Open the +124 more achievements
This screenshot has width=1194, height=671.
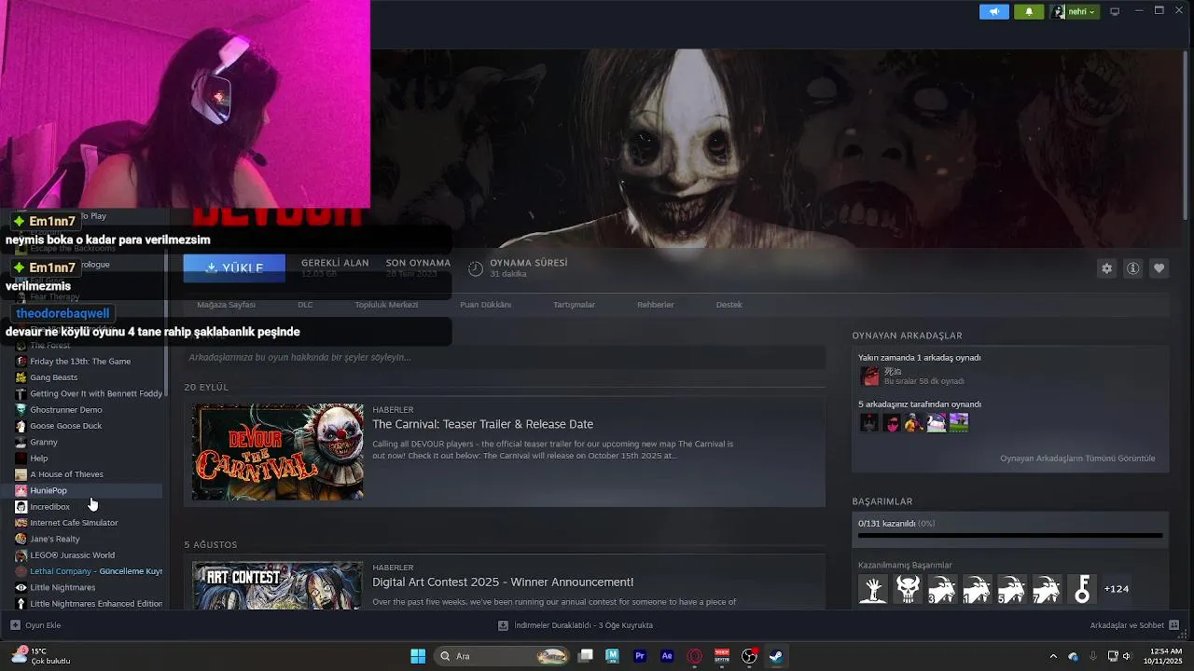(1117, 589)
